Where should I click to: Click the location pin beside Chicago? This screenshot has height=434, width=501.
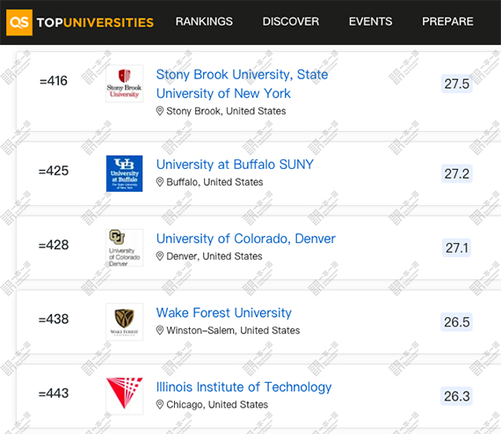coord(160,405)
